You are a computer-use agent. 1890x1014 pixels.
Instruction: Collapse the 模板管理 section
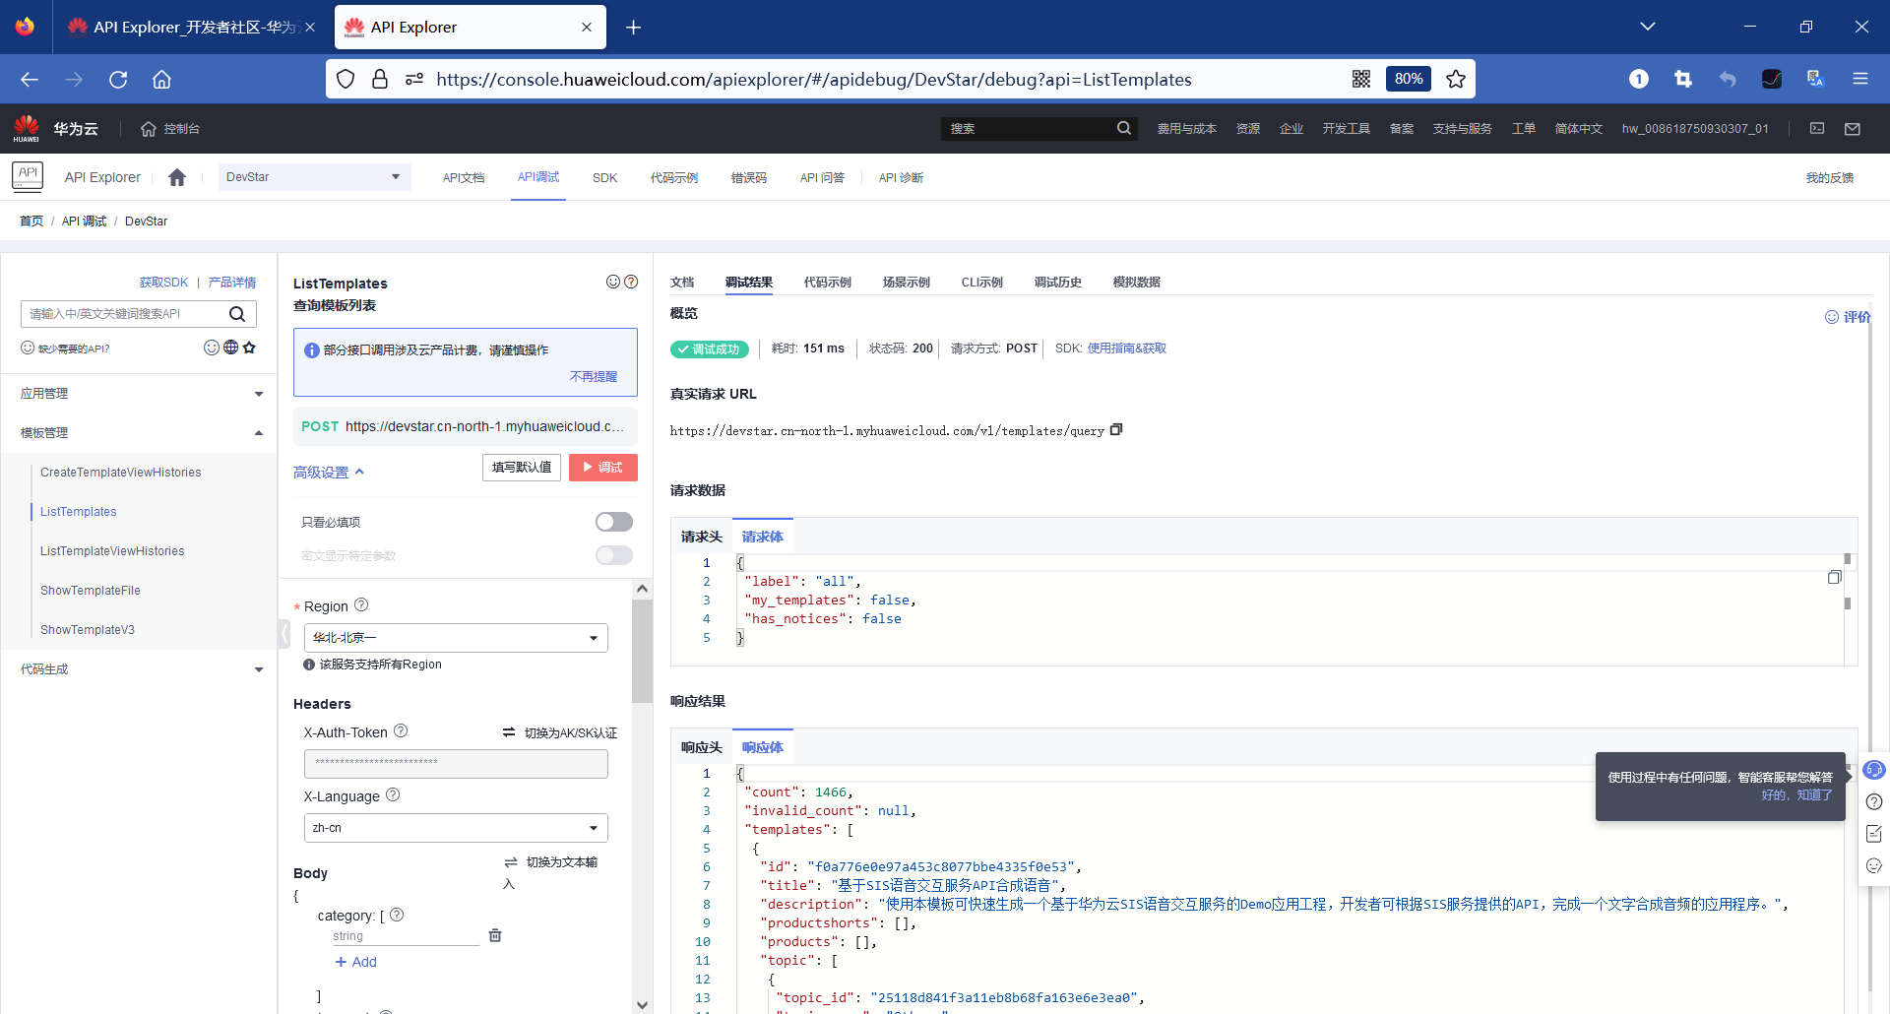[139, 433]
